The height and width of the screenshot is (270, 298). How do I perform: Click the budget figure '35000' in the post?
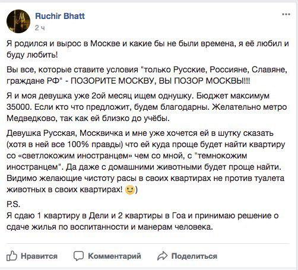18,107
